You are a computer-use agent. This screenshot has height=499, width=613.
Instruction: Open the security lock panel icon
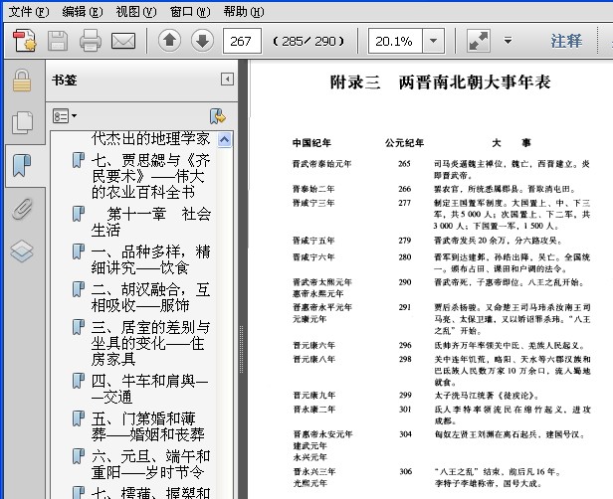coord(21,81)
